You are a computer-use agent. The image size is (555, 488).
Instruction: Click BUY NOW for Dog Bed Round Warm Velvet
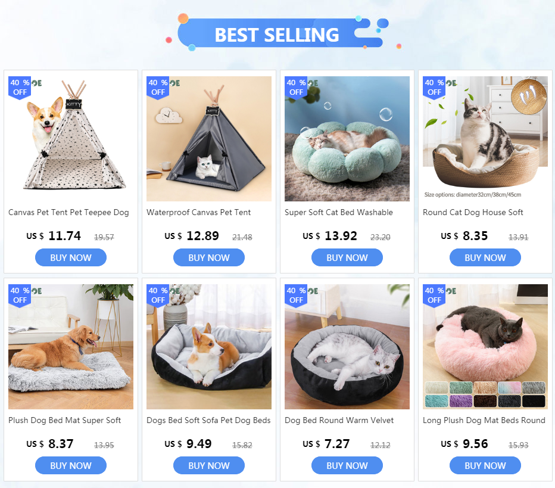coord(347,465)
